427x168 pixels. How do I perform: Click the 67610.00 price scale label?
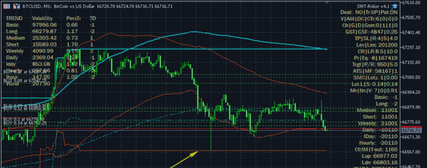coord(411,2)
